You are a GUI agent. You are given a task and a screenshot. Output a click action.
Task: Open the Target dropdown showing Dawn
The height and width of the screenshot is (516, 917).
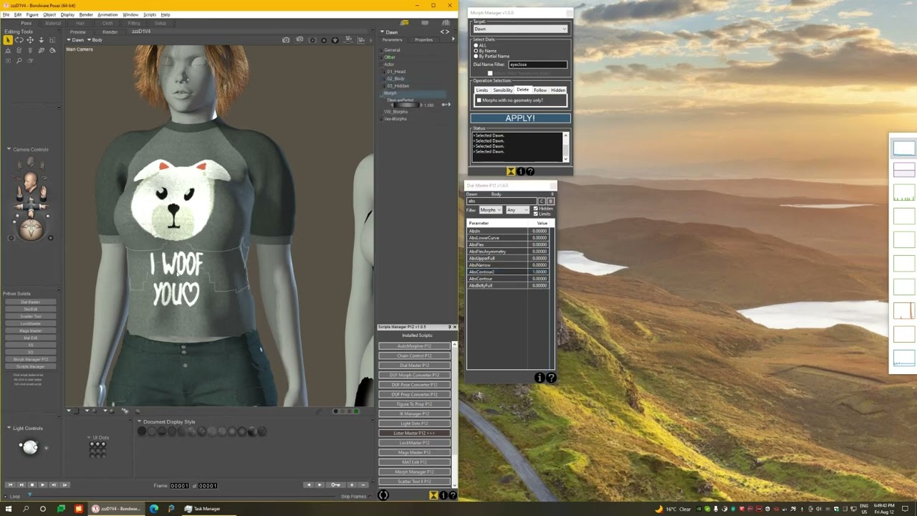coord(519,29)
